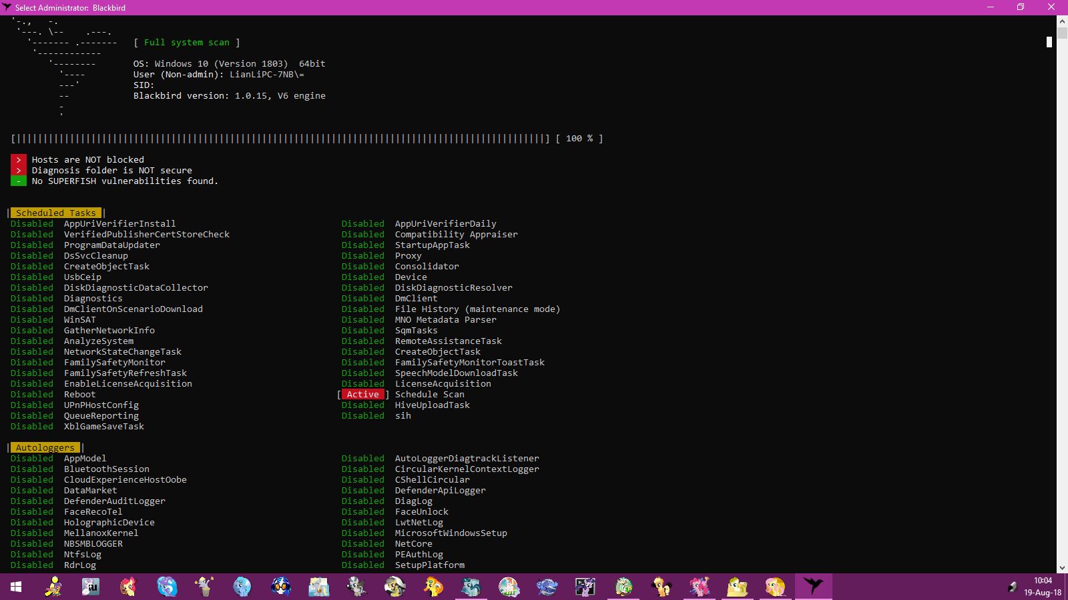Screen dimensions: 1068x600
Task: Click the scrollbar down arrow
Action: pyautogui.click(x=1062, y=568)
